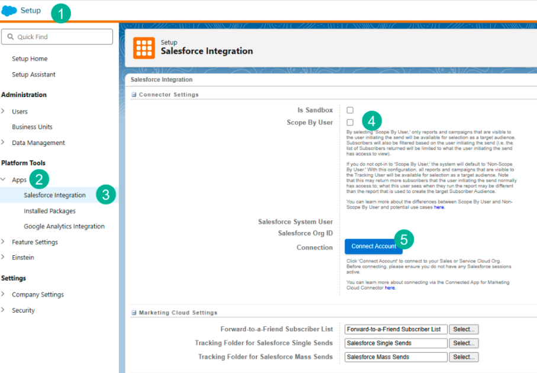This screenshot has width=537, height=373.
Task: Click Select next to Forward-to-a-Friend Subscriber List
Action: 464,329
